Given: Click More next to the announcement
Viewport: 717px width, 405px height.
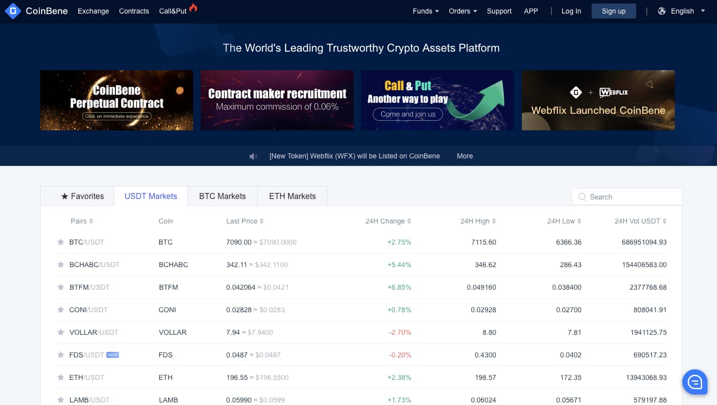Looking at the screenshot, I should (x=465, y=156).
